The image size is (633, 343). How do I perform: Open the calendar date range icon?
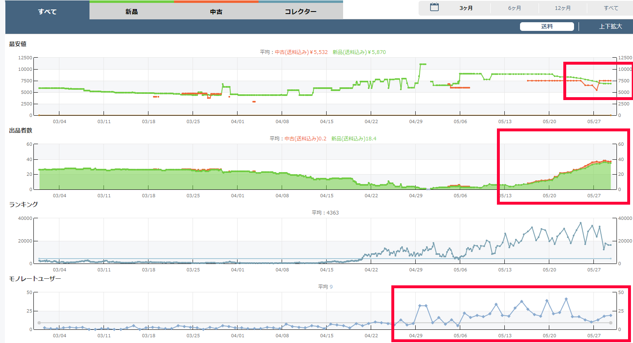tap(434, 7)
